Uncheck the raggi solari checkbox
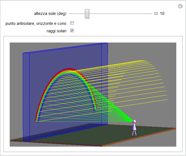 (x=72, y=31)
